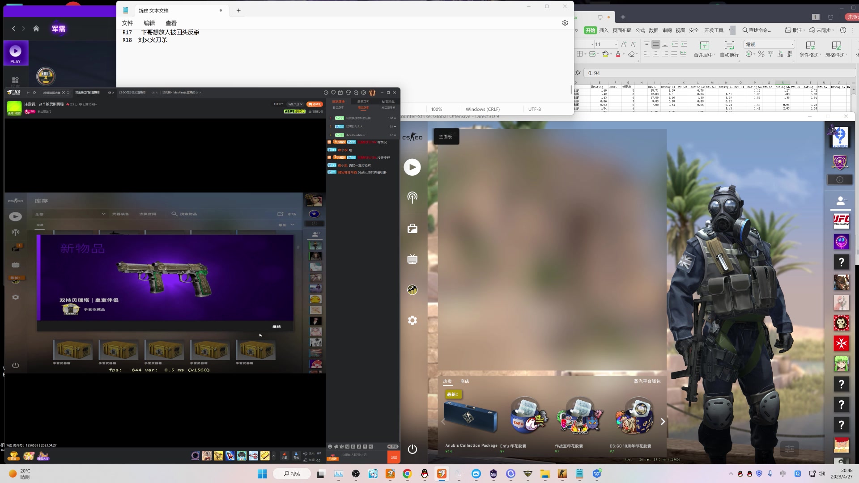The height and width of the screenshot is (483, 859).
Task: Open CS:GO settings gear in sidebar
Action: (x=412, y=320)
